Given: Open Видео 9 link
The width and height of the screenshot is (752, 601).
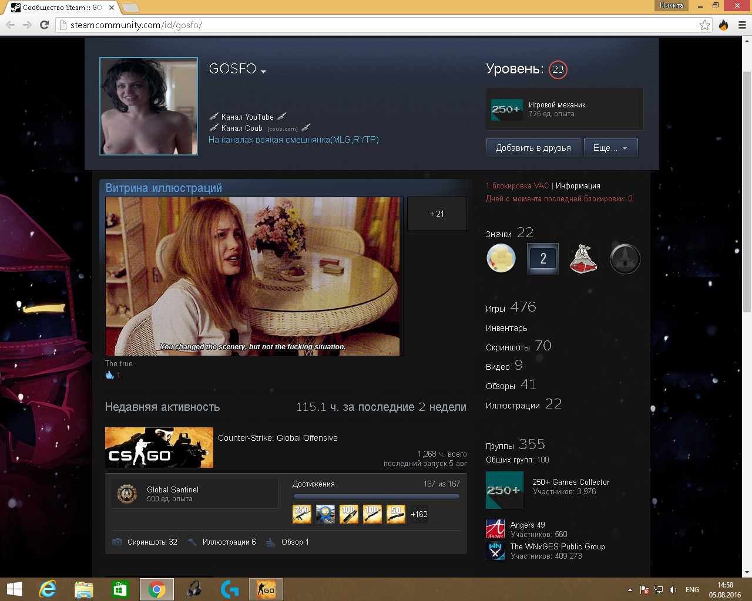Looking at the screenshot, I should pyautogui.click(x=504, y=366).
